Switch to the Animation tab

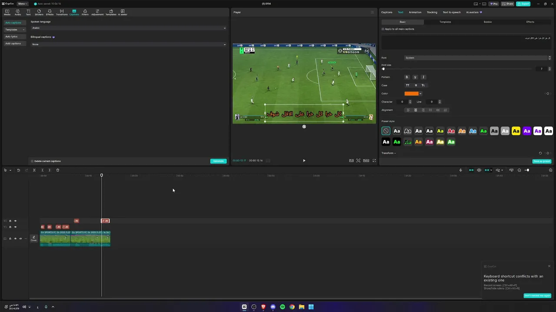(415, 12)
